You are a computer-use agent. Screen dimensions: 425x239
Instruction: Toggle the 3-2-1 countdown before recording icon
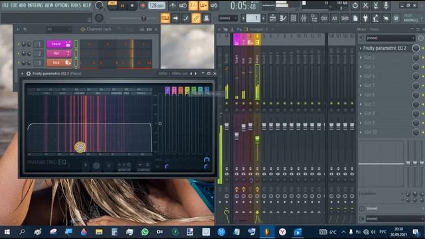(193, 5)
